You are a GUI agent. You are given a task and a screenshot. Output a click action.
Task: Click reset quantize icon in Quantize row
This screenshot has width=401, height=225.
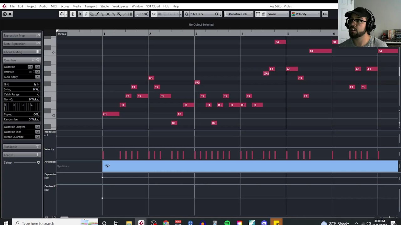(30, 67)
